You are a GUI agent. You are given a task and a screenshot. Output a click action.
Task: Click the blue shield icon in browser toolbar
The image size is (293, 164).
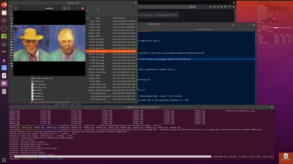click(x=195, y=7)
